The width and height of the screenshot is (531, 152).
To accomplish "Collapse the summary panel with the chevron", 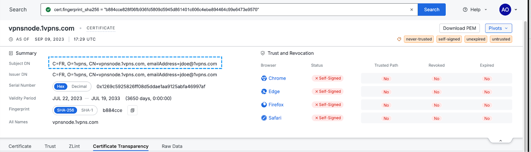I will 500,141.
